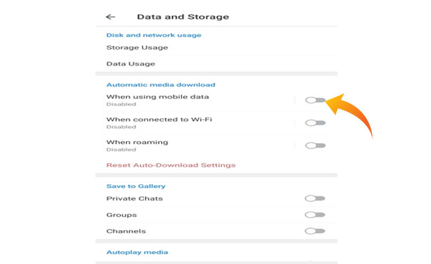Open Data Usage
The image size is (431, 264).
[131, 64]
